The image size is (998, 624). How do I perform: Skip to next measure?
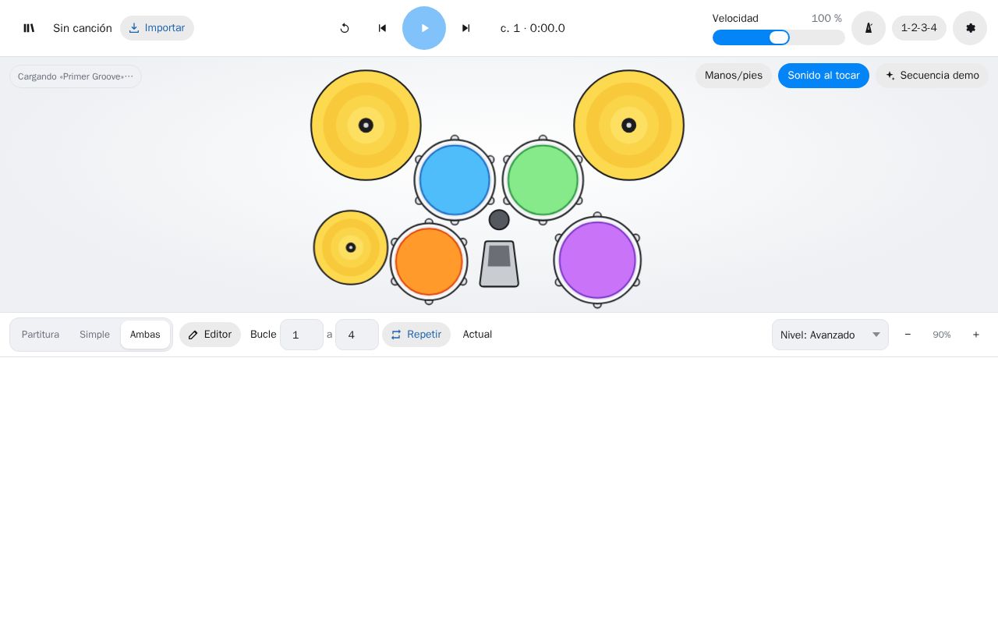point(466,28)
